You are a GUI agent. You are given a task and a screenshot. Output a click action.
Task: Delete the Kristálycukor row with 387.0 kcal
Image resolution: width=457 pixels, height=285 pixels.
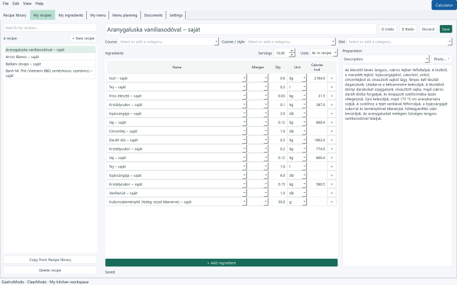[x=331, y=105]
